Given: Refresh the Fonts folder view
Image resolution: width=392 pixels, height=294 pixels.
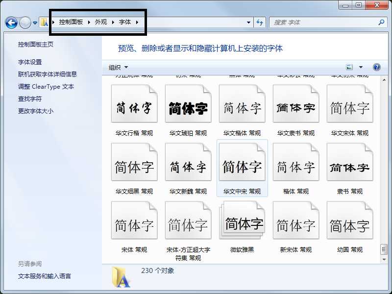Looking at the screenshot, I should tap(260, 23).
